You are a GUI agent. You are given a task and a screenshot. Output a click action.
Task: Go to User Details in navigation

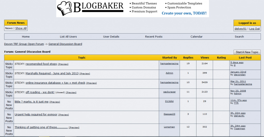pos(111,37)
